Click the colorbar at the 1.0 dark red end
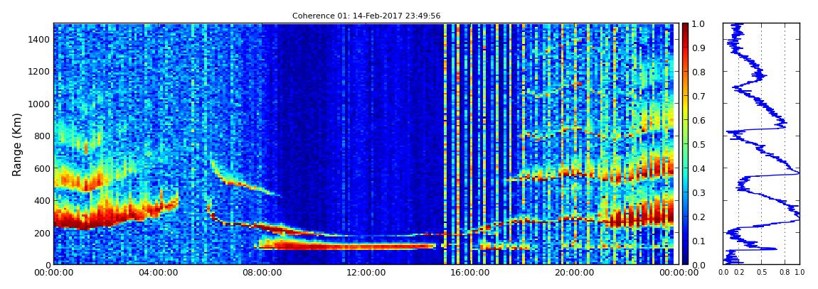The width and height of the screenshot is (818, 289). tap(685, 26)
